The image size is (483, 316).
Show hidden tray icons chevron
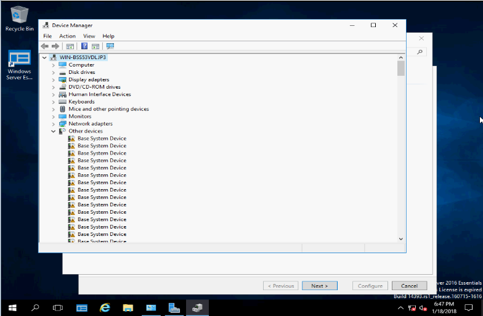tap(400, 308)
